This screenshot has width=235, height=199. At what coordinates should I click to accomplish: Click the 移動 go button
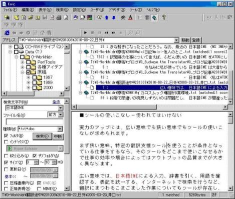[x=185, y=40]
